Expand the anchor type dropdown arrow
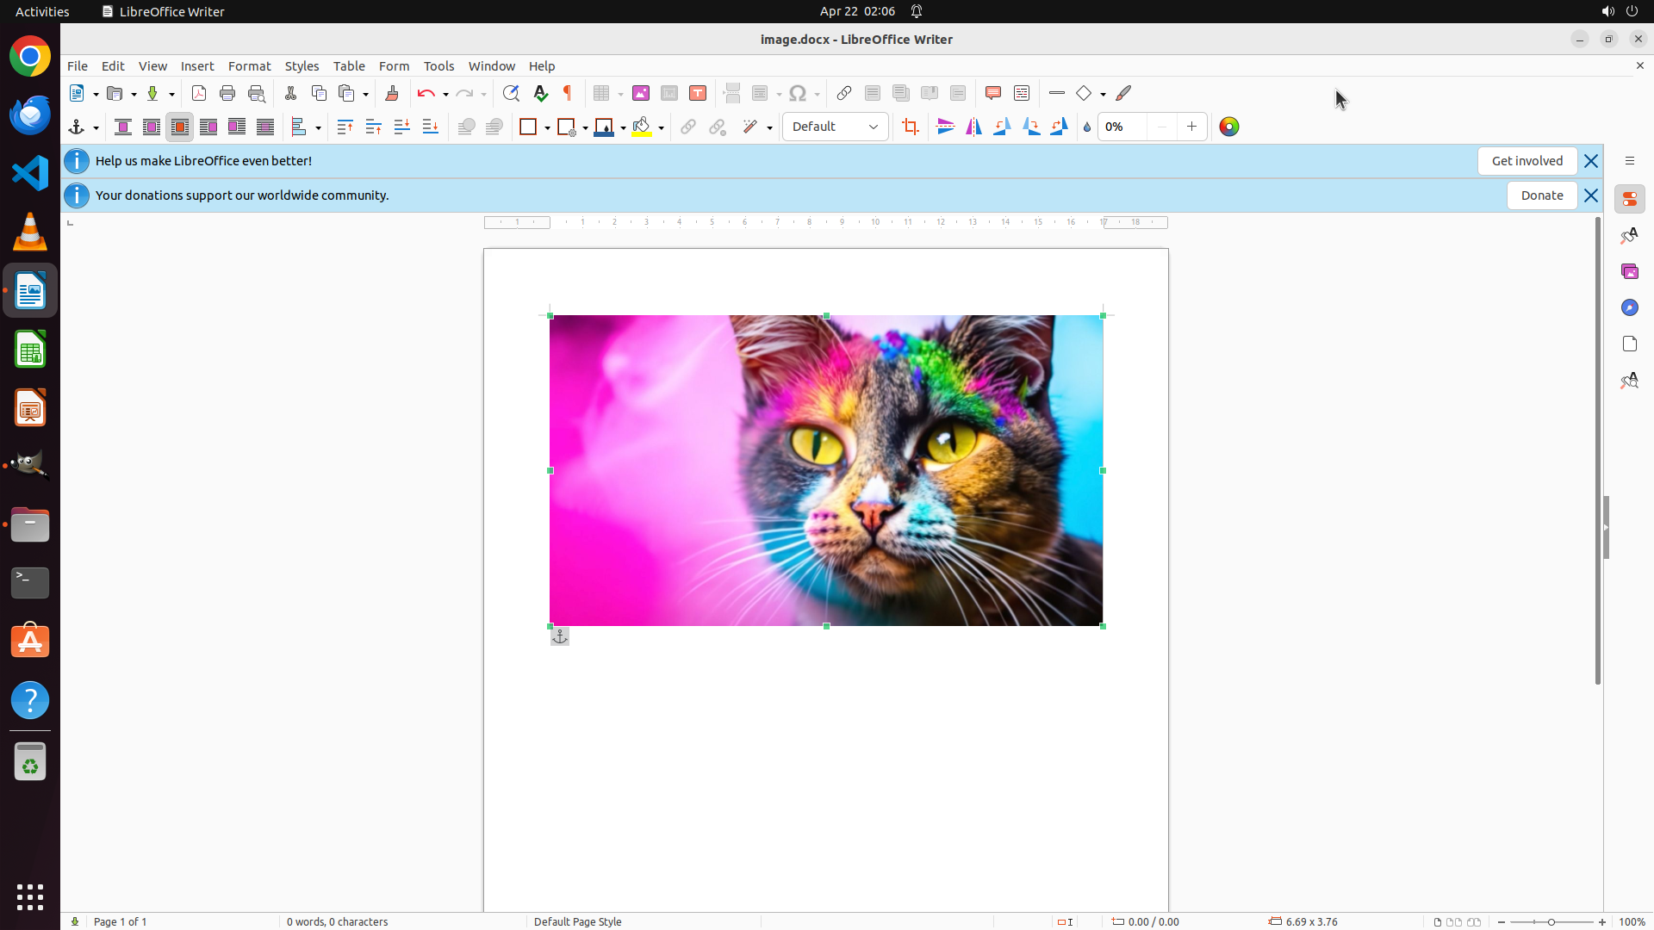The image size is (1654, 930). [x=96, y=127]
